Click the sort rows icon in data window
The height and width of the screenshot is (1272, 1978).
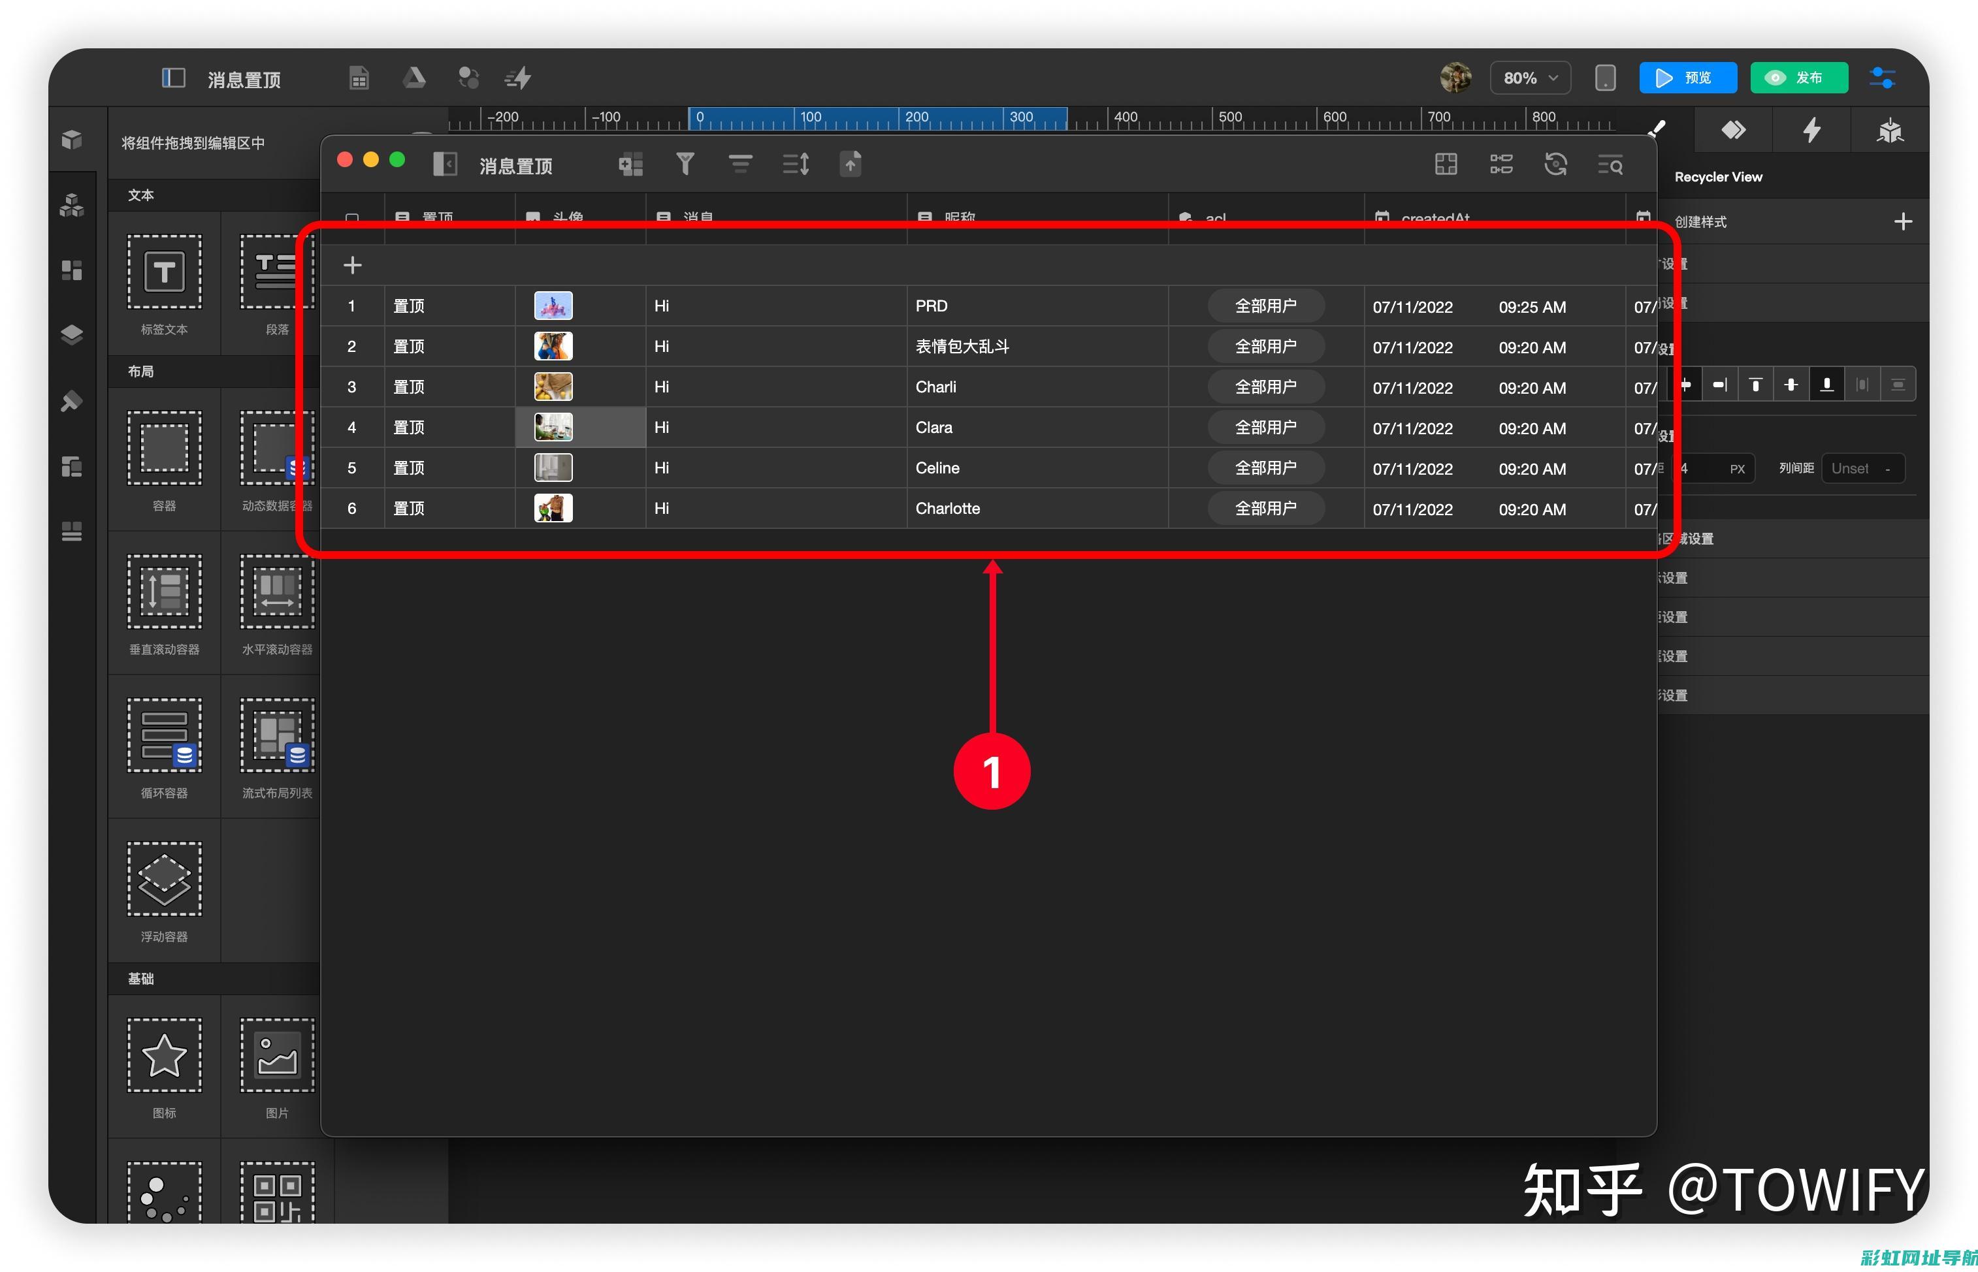796,165
